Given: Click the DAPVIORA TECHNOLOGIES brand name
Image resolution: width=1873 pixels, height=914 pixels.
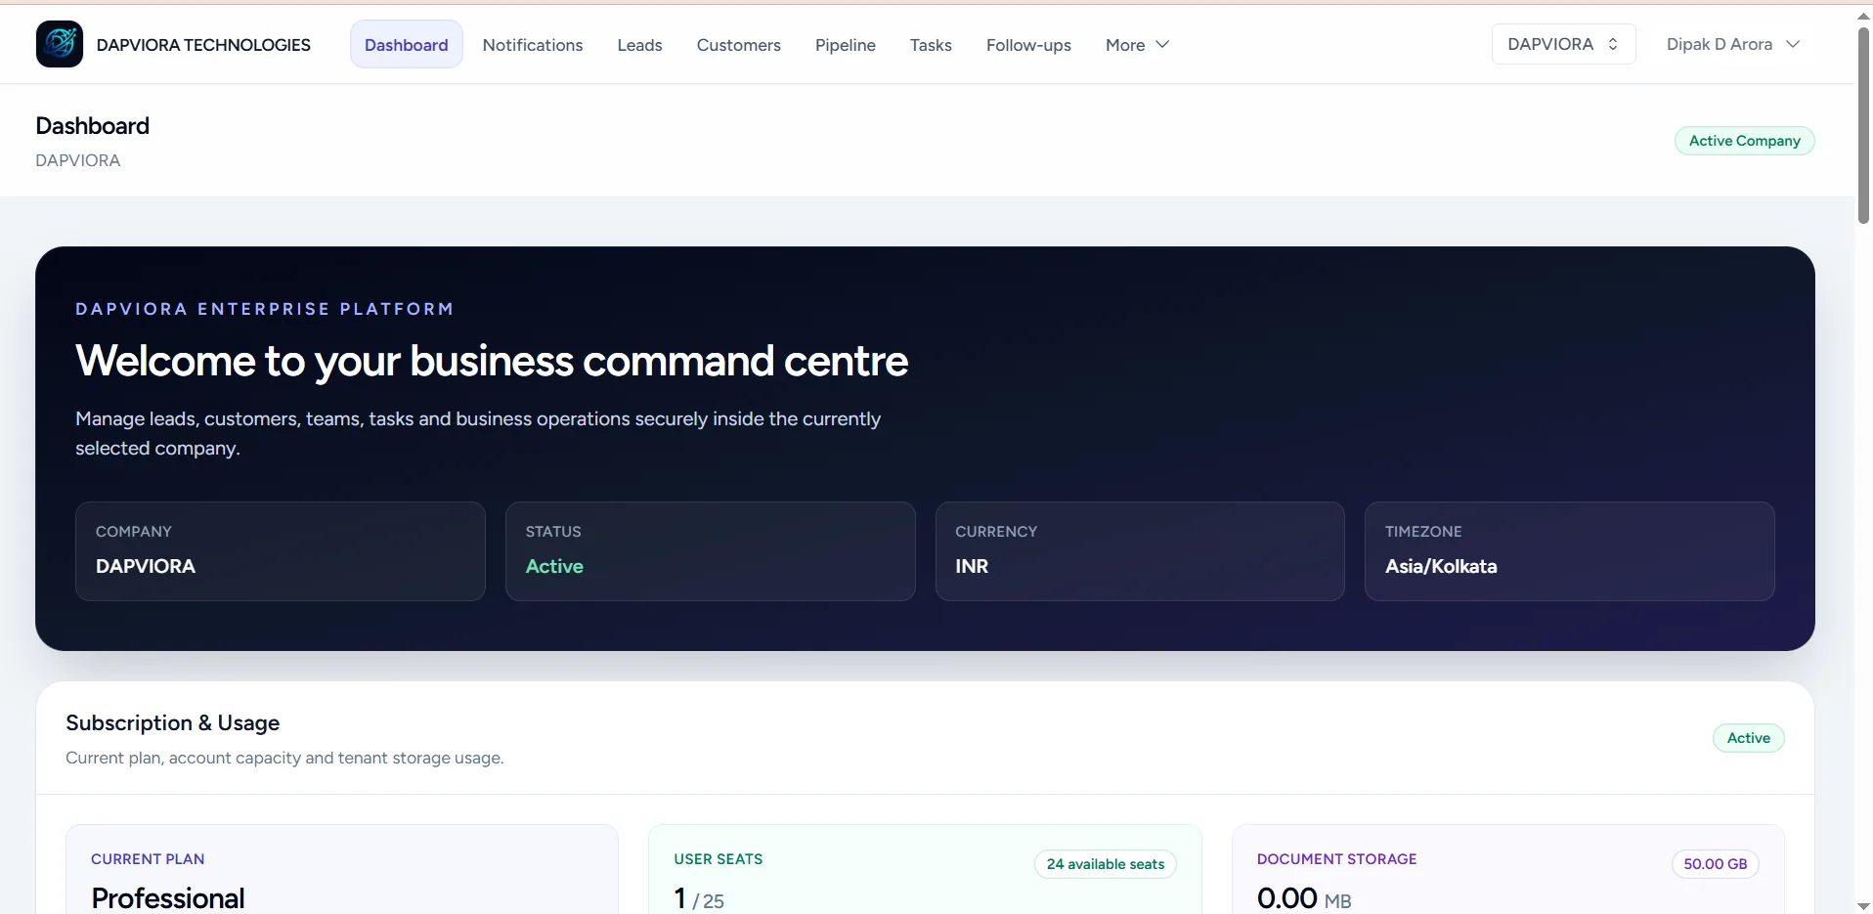Looking at the screenshot, I should coord(203,45).
